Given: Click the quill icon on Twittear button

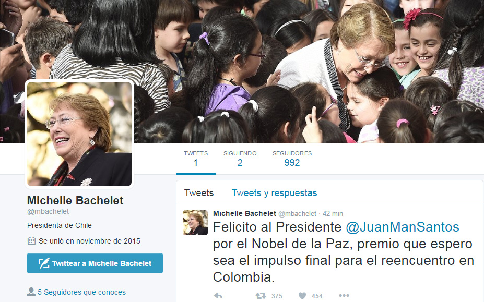Looking at the screenshot, I should tap(44, 263).
